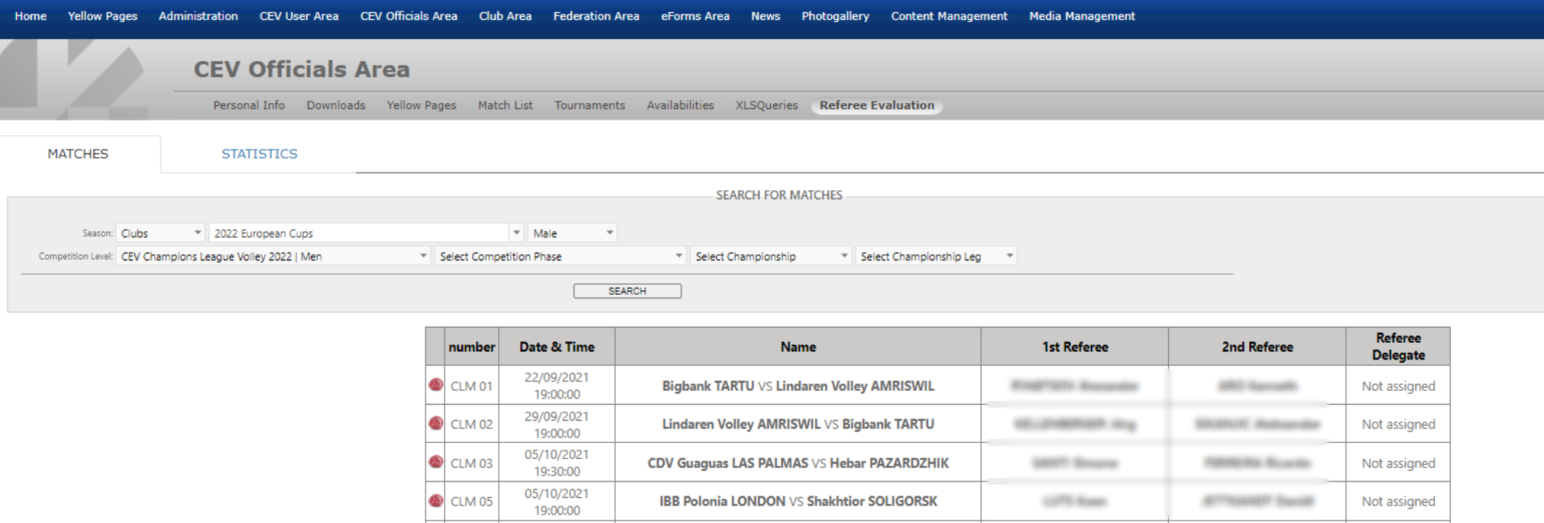Click the number column header
Screen dimensions: 1544x523
(x=471, y=347)
